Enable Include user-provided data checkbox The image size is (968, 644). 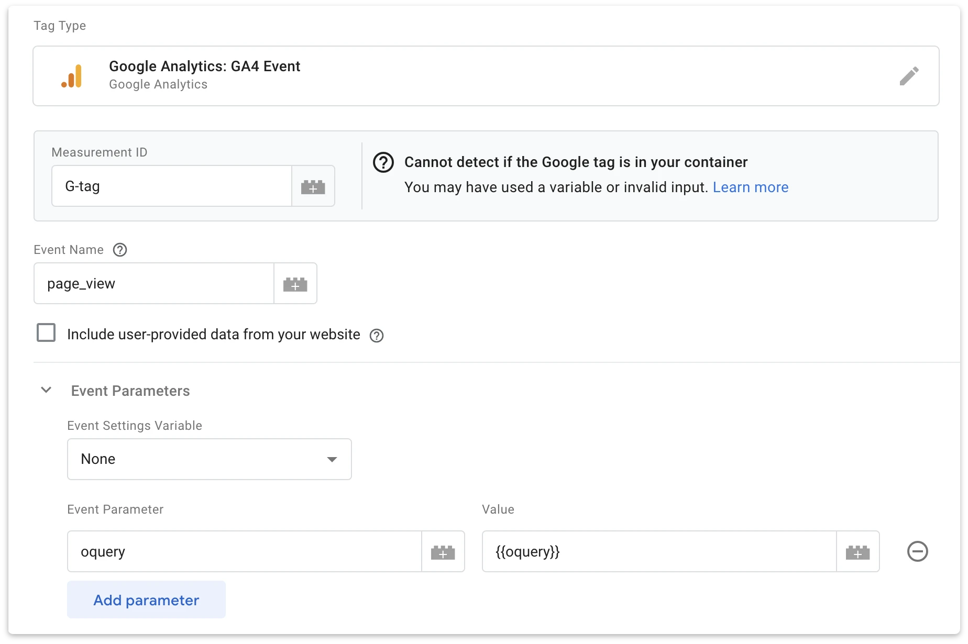(46, 333)
